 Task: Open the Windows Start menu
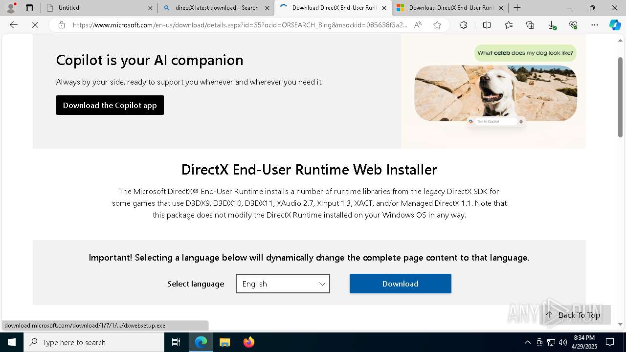(12, 342)
